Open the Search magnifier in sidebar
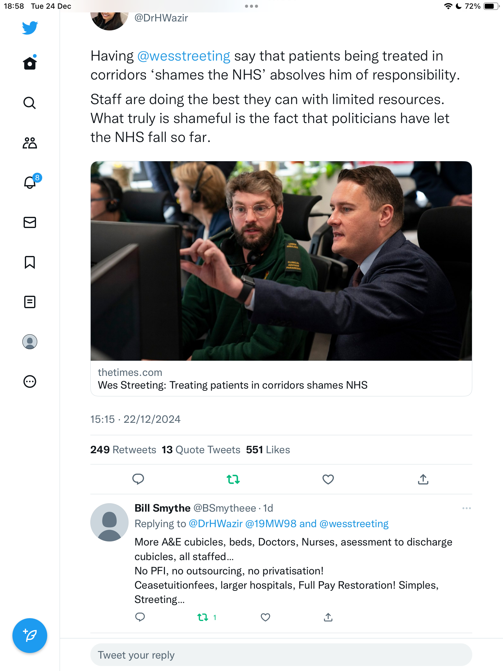Viewport: 503px width, 671px height. tap(30, 103)
